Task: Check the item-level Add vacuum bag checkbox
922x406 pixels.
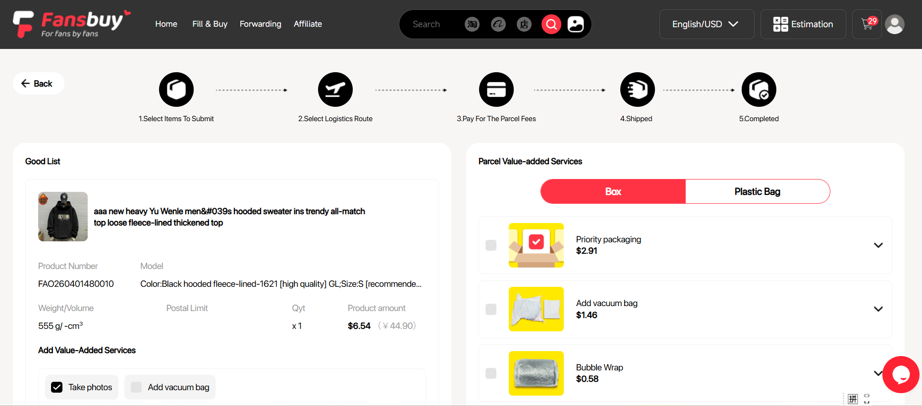Action: tap(136, 387)
